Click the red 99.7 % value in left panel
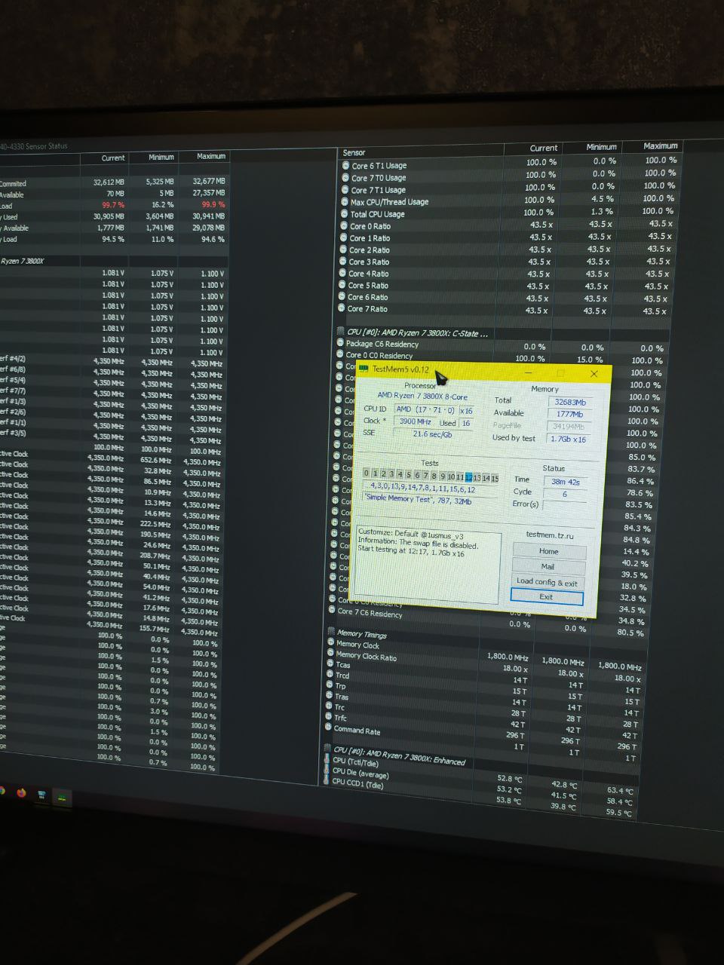724x965 pixels. tap(113, 205)
